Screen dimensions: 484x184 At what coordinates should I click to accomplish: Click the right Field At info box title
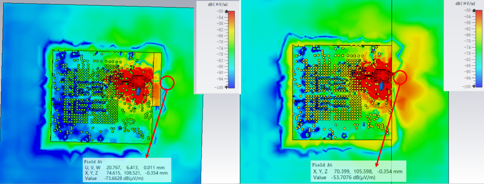tap(323, 165)
